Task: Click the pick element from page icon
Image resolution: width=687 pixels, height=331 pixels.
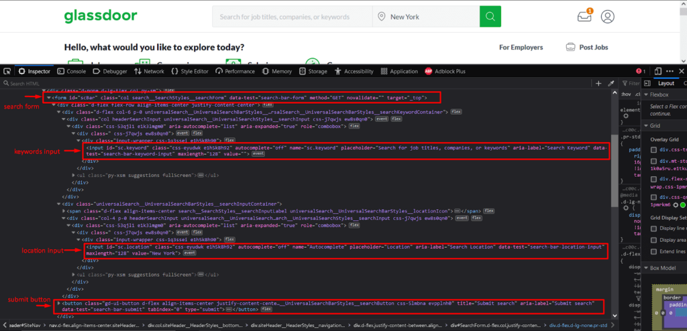Action: pos(7,71)
